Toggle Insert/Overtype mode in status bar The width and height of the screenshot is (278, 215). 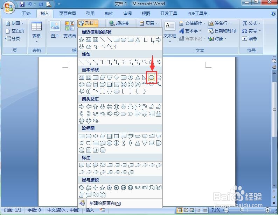click(x=90, y=210)
